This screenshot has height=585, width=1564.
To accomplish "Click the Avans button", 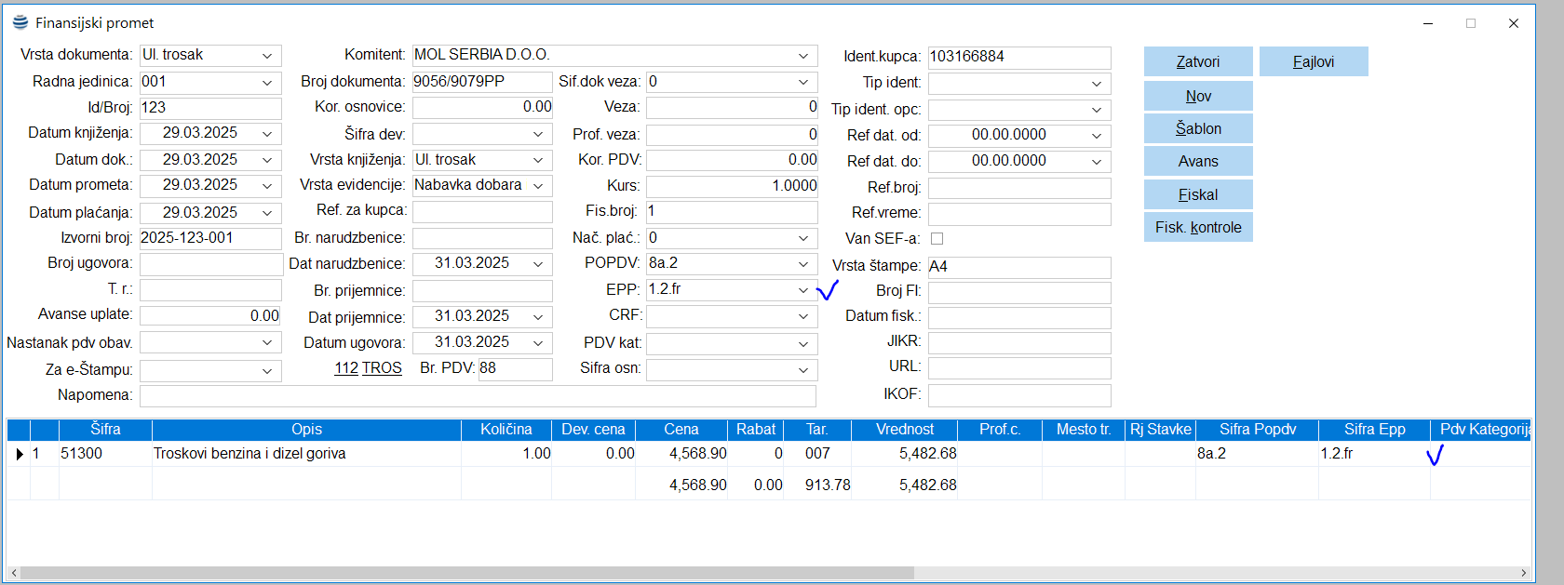I will (1197, 161).
